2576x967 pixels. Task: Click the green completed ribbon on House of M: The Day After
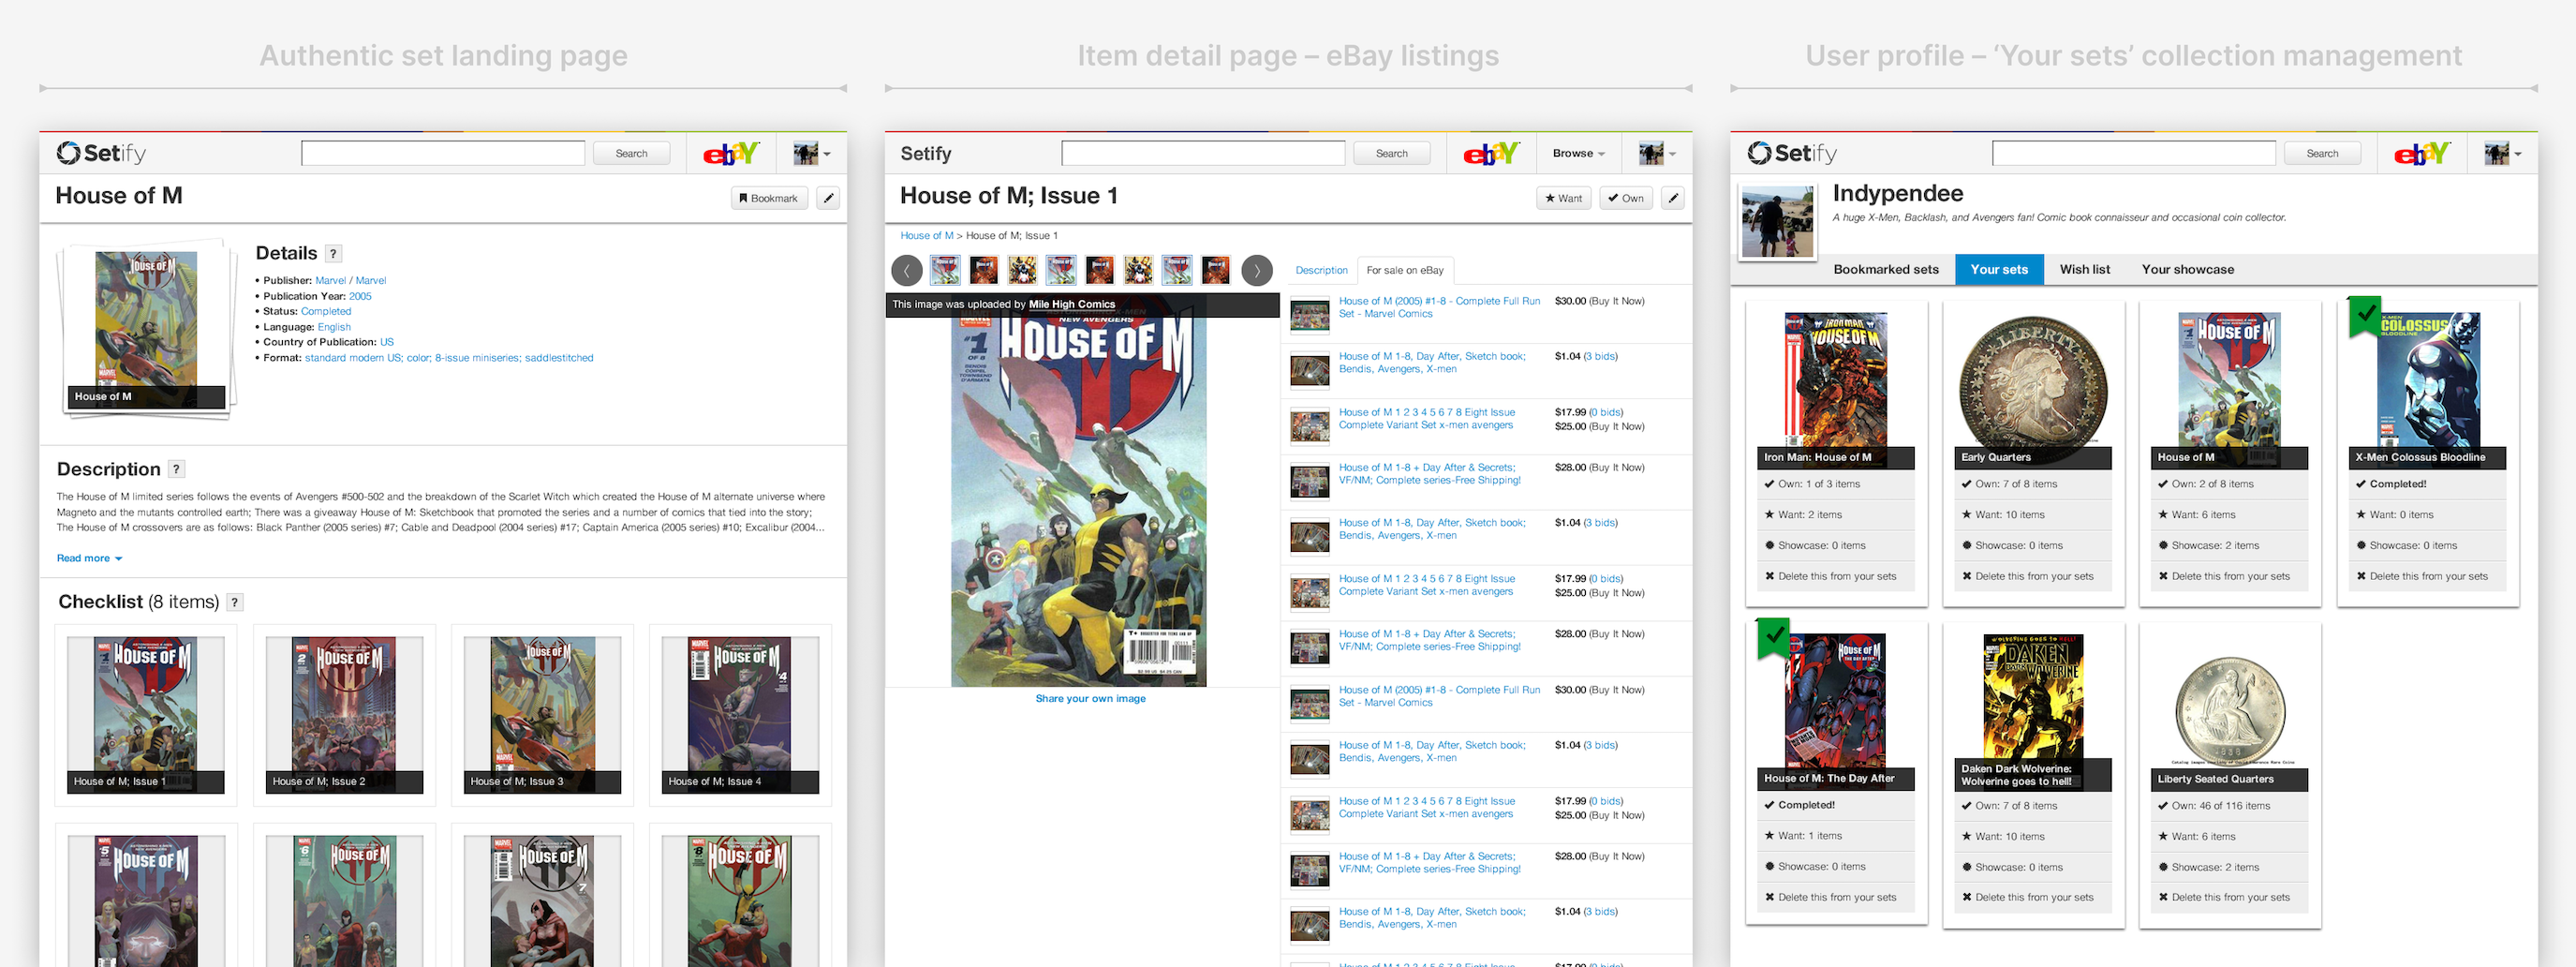1774,638
